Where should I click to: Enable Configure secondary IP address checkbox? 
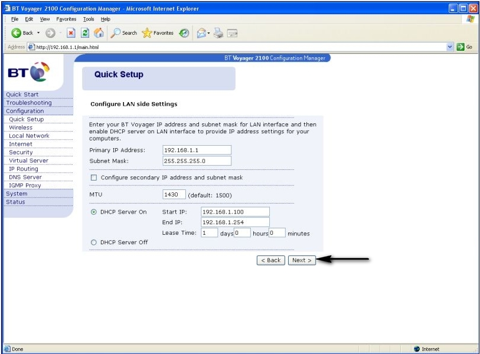pyautogui.click(x=94, y=178)
